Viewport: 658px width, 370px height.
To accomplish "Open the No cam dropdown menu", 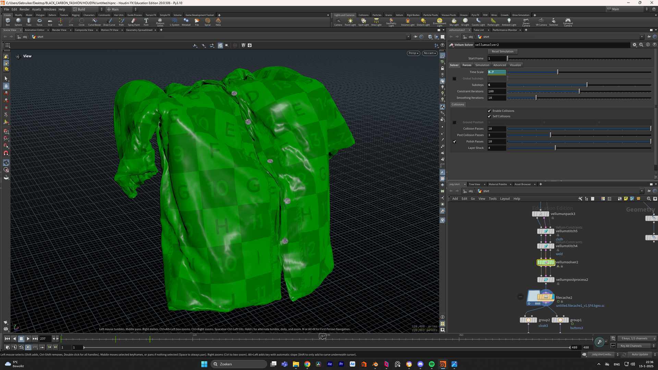I will tap(430, 53).
